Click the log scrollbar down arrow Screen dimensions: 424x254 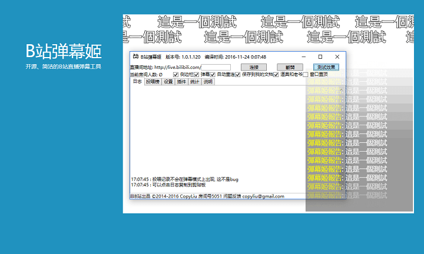coord(342,189)
